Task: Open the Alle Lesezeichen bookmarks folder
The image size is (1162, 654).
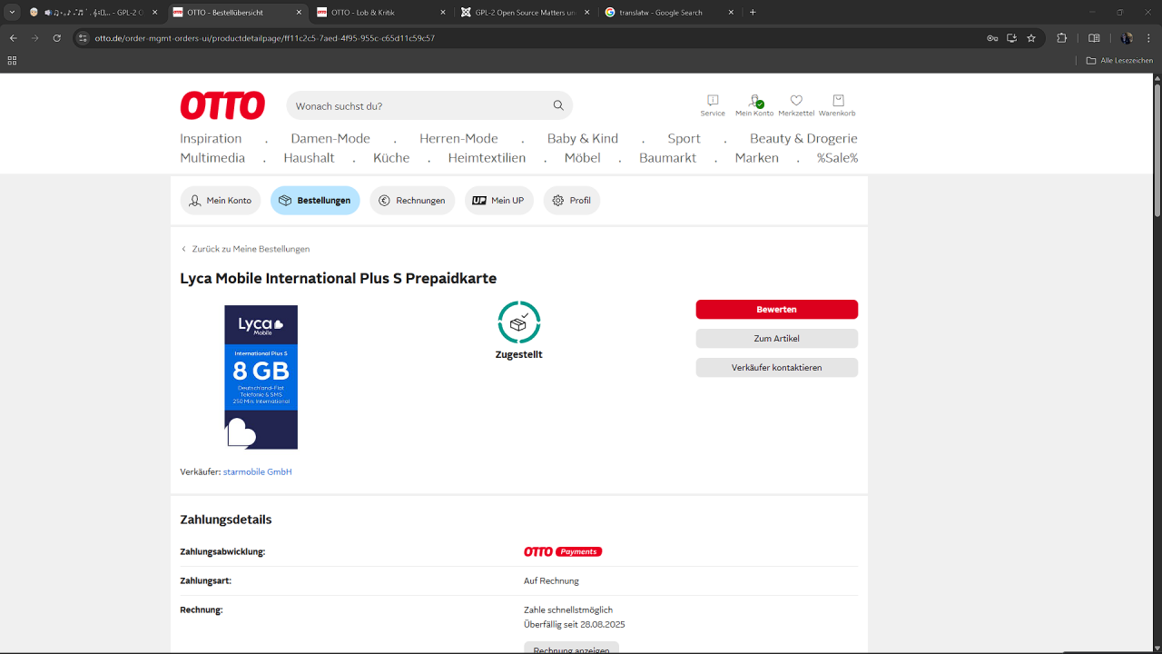Action: pyautogui.click(x=1119, y=61)
